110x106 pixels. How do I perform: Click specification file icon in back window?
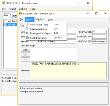5,21
